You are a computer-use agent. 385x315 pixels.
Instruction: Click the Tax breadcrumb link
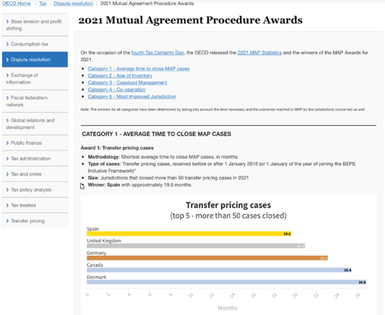click(x=43, y=4)
